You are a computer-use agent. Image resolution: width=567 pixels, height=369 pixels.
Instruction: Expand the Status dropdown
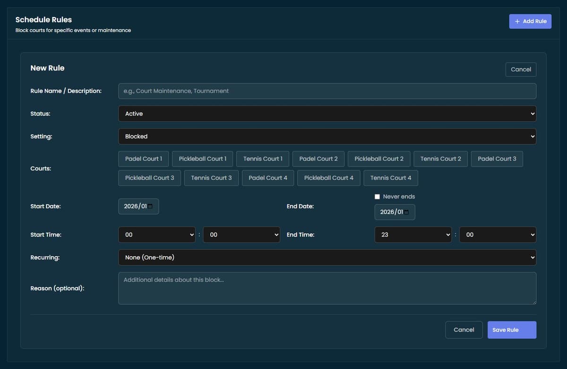coord(327,114)
